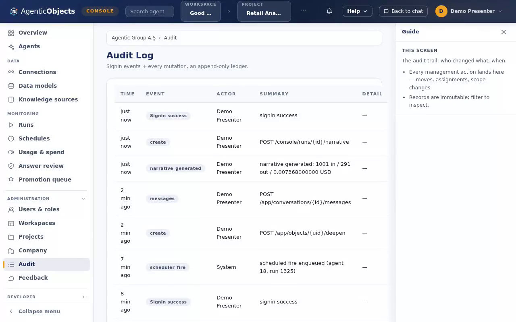Viewport: 516px width, 322px height.
Task: Click the SUMMARY column header
Action: pyautogui.click(x=274, y=94)
